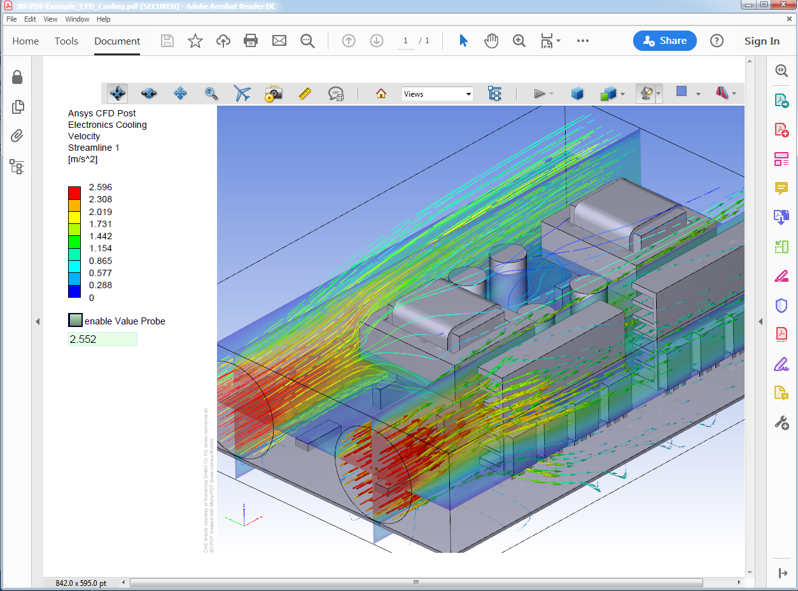Screen dimensions: 798x591
Task: Expand the model render mode dropdown
Action: pos(622,94)
